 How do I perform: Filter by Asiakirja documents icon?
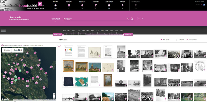109,5
